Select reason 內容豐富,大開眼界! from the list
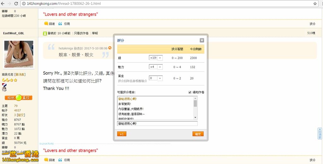Viewport: 323px width, 164px height. (x=131, y=109)
